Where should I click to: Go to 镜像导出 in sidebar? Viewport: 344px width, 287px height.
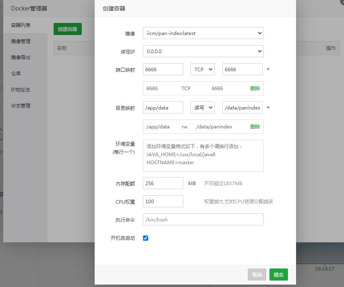(x=21, y=57)
